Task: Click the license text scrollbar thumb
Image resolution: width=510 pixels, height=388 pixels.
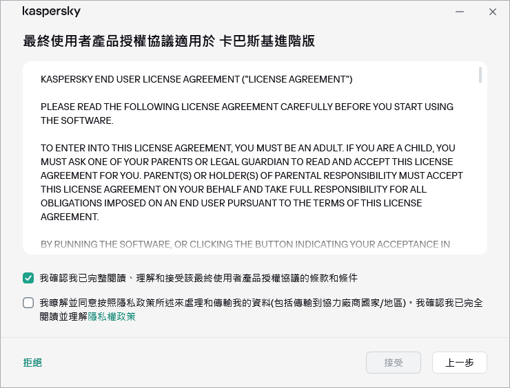Action: [480, 75]
